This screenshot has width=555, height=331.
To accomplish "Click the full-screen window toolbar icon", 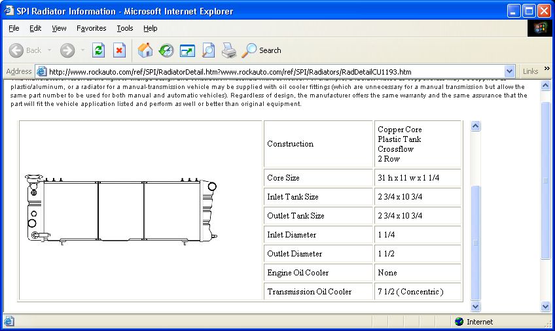I will pyautogui.click(x=187, y=50).
